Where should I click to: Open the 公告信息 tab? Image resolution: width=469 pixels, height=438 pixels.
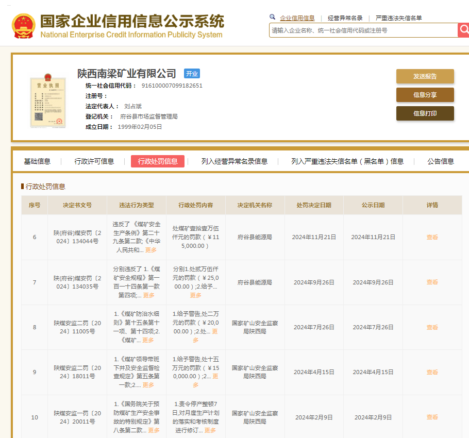(440, 161)
